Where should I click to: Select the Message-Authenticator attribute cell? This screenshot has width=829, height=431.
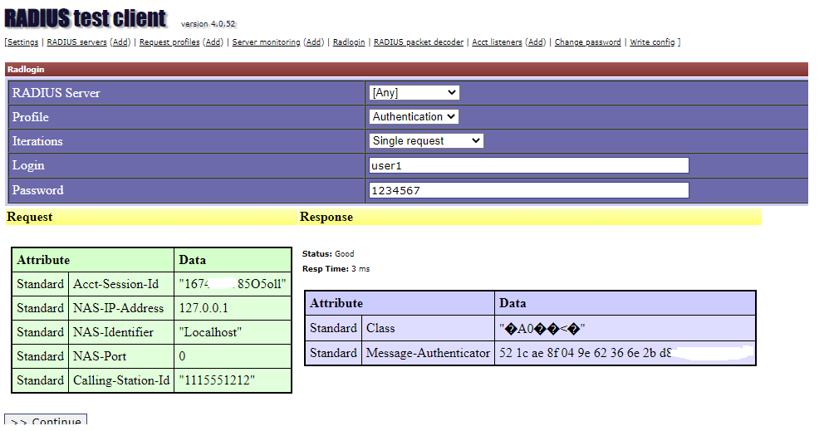coord(429,353)
